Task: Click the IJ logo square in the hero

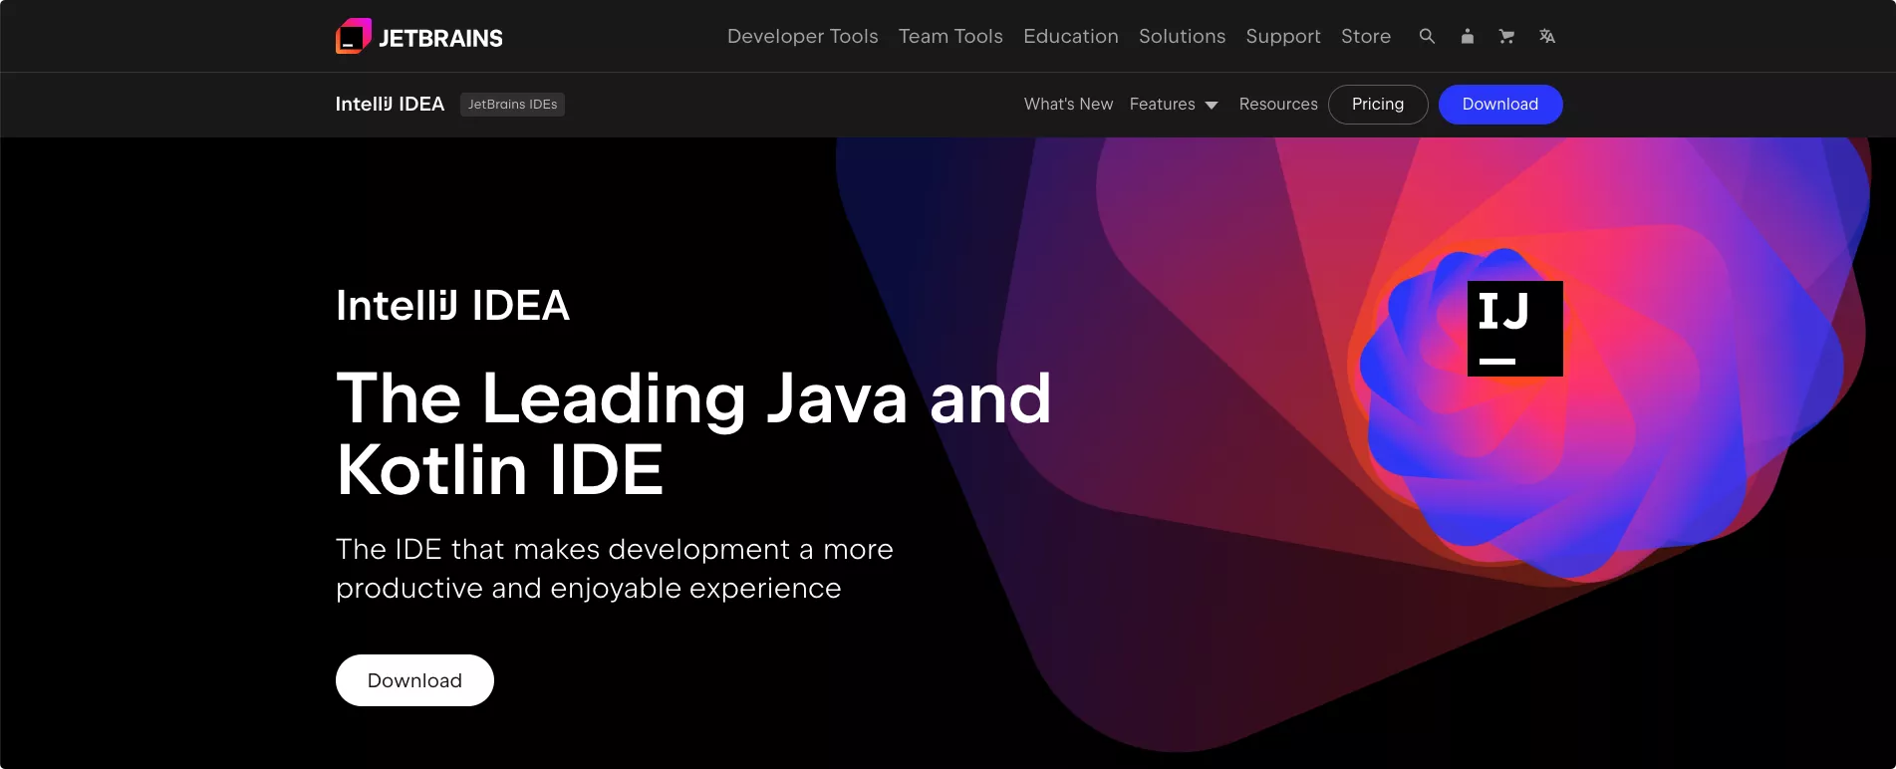Action: click(1514, 329)
